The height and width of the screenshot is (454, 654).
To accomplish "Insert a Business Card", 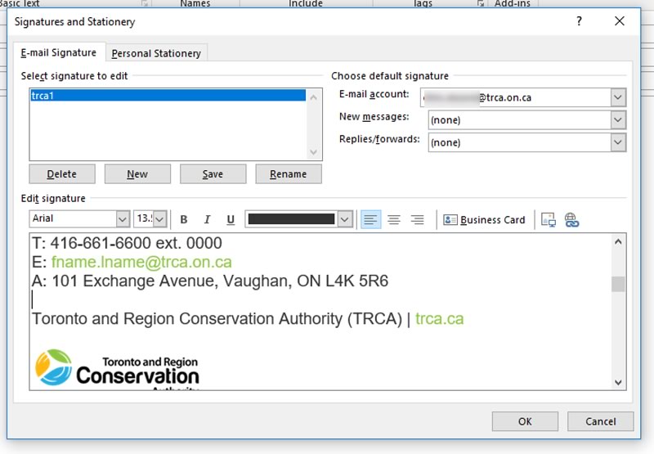I will click(x=484, y=219).
